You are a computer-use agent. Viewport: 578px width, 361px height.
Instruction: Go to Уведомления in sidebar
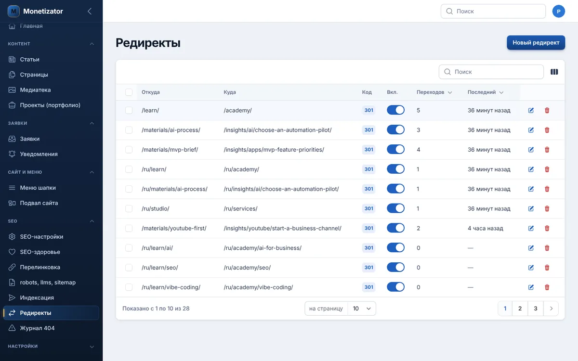51,154
